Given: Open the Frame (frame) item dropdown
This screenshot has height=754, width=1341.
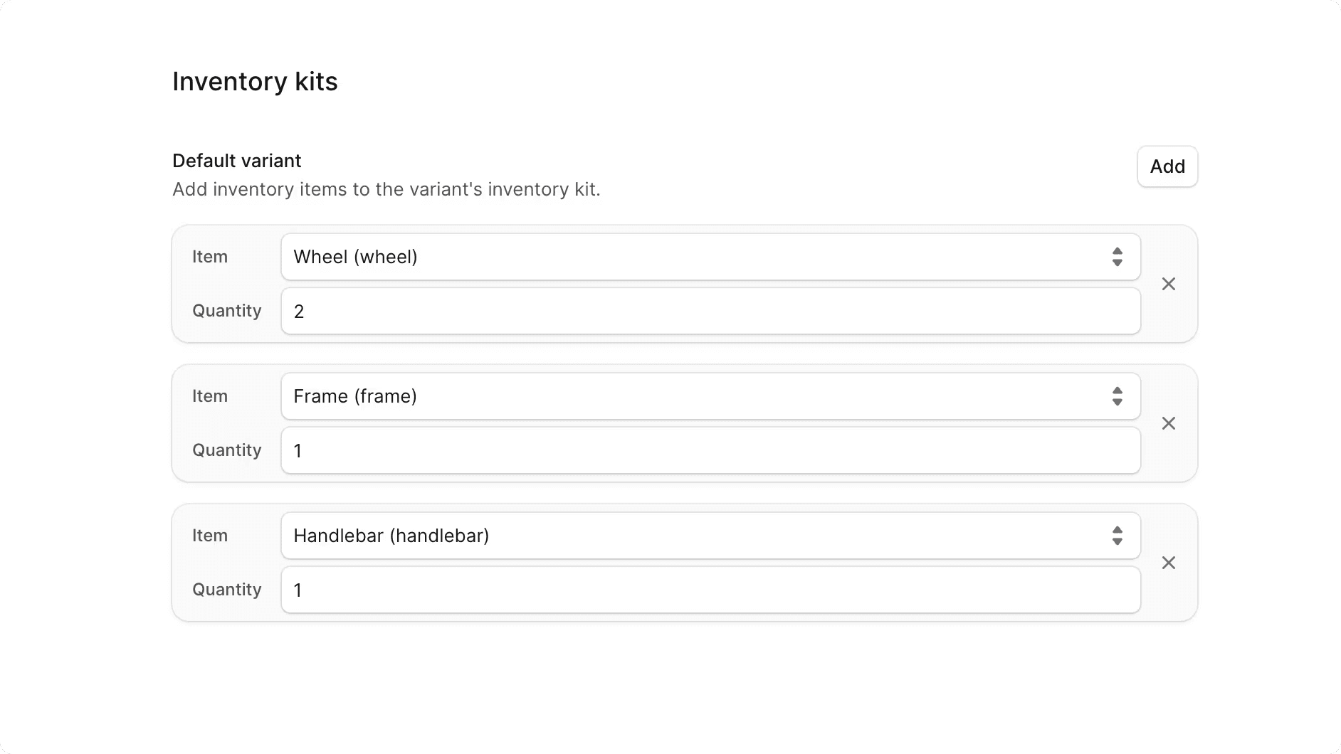Looking at the screenshot, I should tap(710, 396).
